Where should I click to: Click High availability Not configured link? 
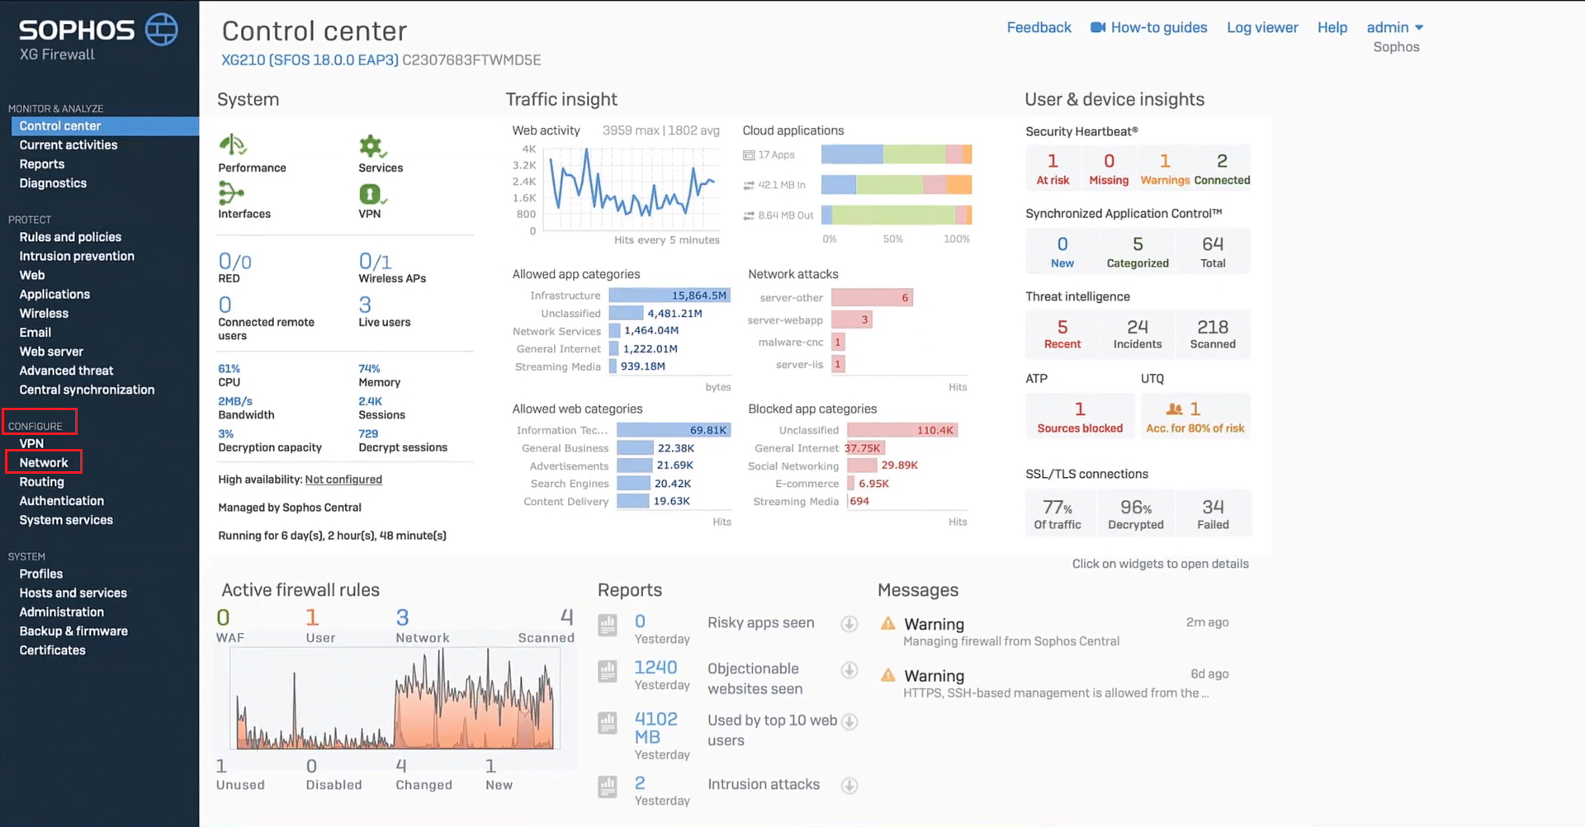tap(343, 480)
